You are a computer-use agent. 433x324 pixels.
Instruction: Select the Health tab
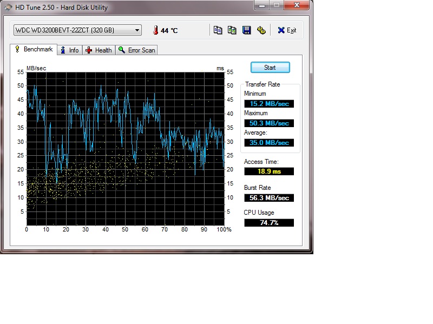[99, 50]
